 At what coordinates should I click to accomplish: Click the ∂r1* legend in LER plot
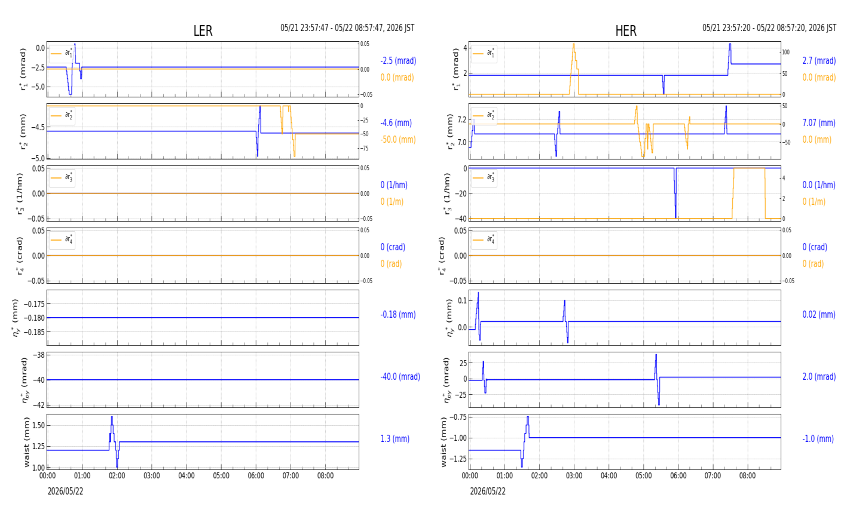[x=62, y=53]
